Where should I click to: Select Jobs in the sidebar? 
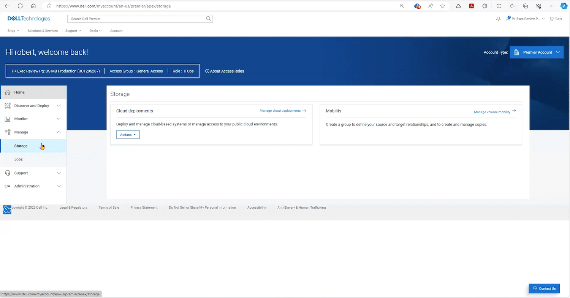(33, 159)
